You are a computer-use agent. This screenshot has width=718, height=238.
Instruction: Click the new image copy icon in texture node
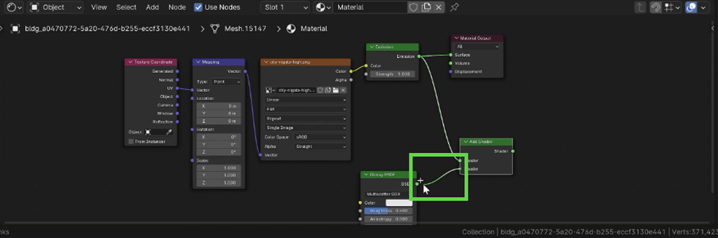pos(328,90)
